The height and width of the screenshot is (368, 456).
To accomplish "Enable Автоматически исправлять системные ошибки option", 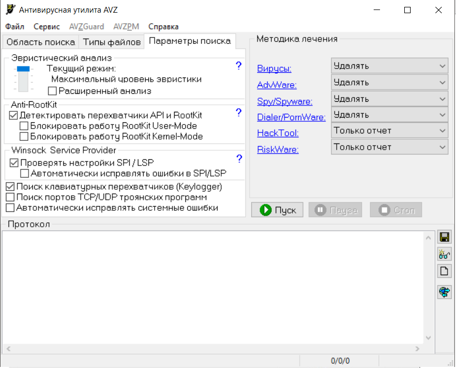I will click(x=10, y=208).
